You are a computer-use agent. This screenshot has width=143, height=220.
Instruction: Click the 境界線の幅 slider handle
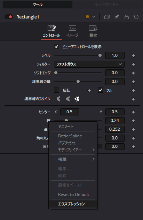[78, 81]
